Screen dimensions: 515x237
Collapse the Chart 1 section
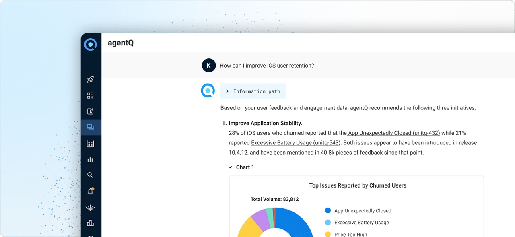(x=241, y=167)
